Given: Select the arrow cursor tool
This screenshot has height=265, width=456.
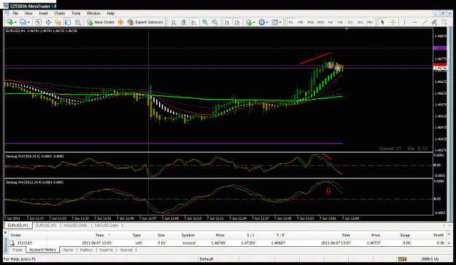Looking at the screenshot, I should 383,22.
